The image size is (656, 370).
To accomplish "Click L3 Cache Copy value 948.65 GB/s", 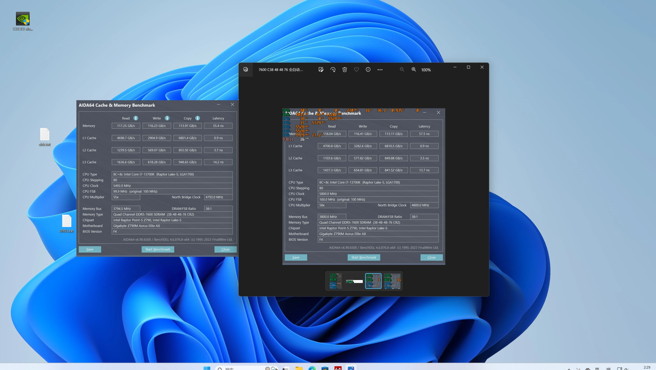I will [x=188, y=162].
